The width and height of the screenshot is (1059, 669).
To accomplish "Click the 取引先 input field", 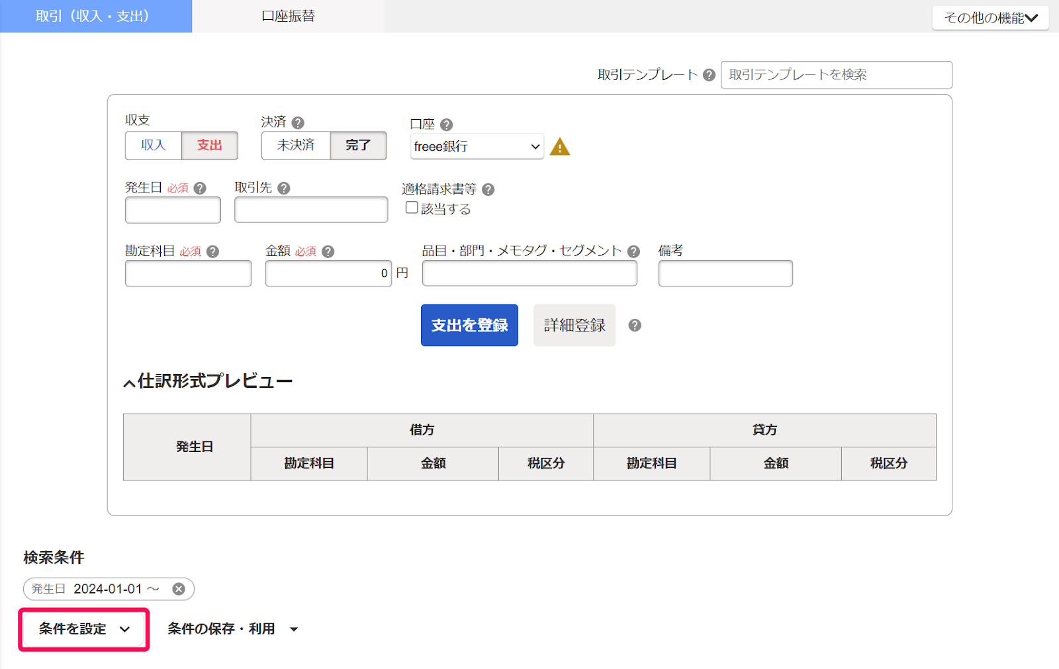I will click(x=311, y=210).
